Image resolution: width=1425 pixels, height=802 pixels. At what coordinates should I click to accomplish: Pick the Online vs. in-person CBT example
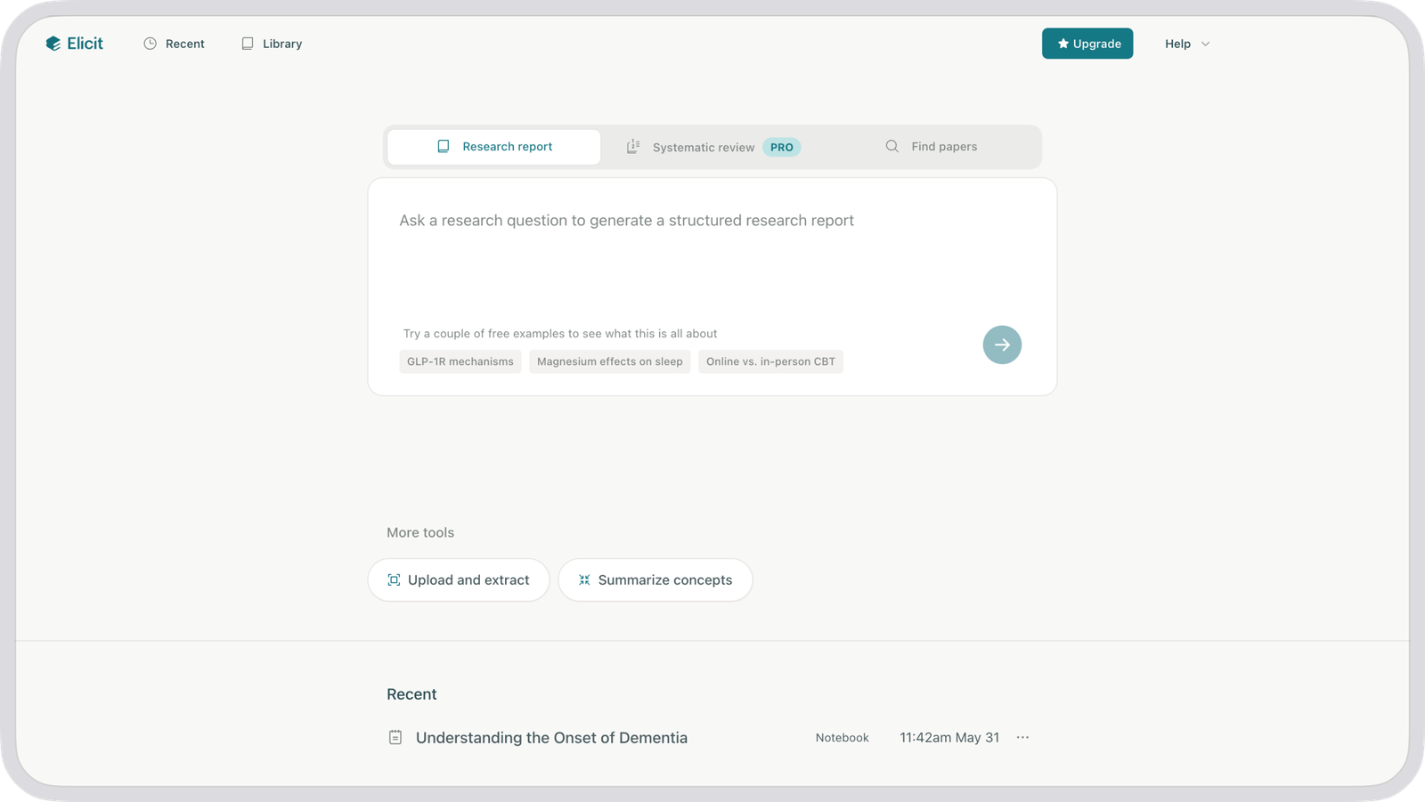[x=770, y=361]
